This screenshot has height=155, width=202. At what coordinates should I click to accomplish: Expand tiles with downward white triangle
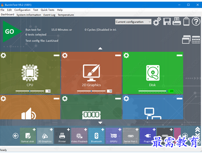click(100, 123)
